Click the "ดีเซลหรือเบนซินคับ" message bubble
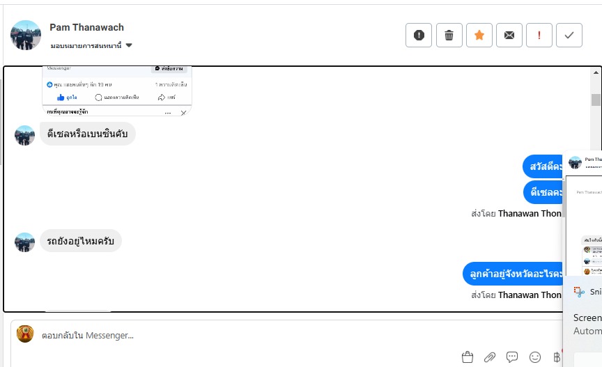 87,134
